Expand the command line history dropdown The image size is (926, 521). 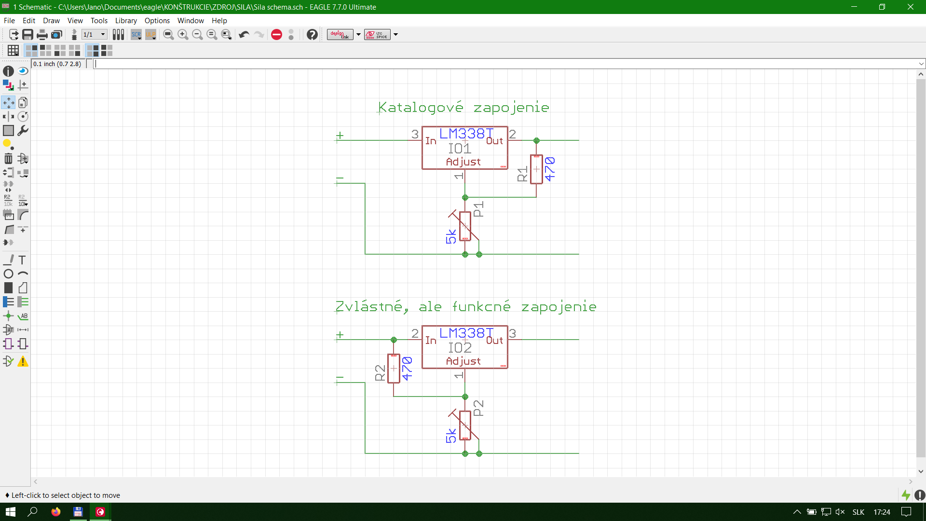pyautogui.click(x=921, y=64)
